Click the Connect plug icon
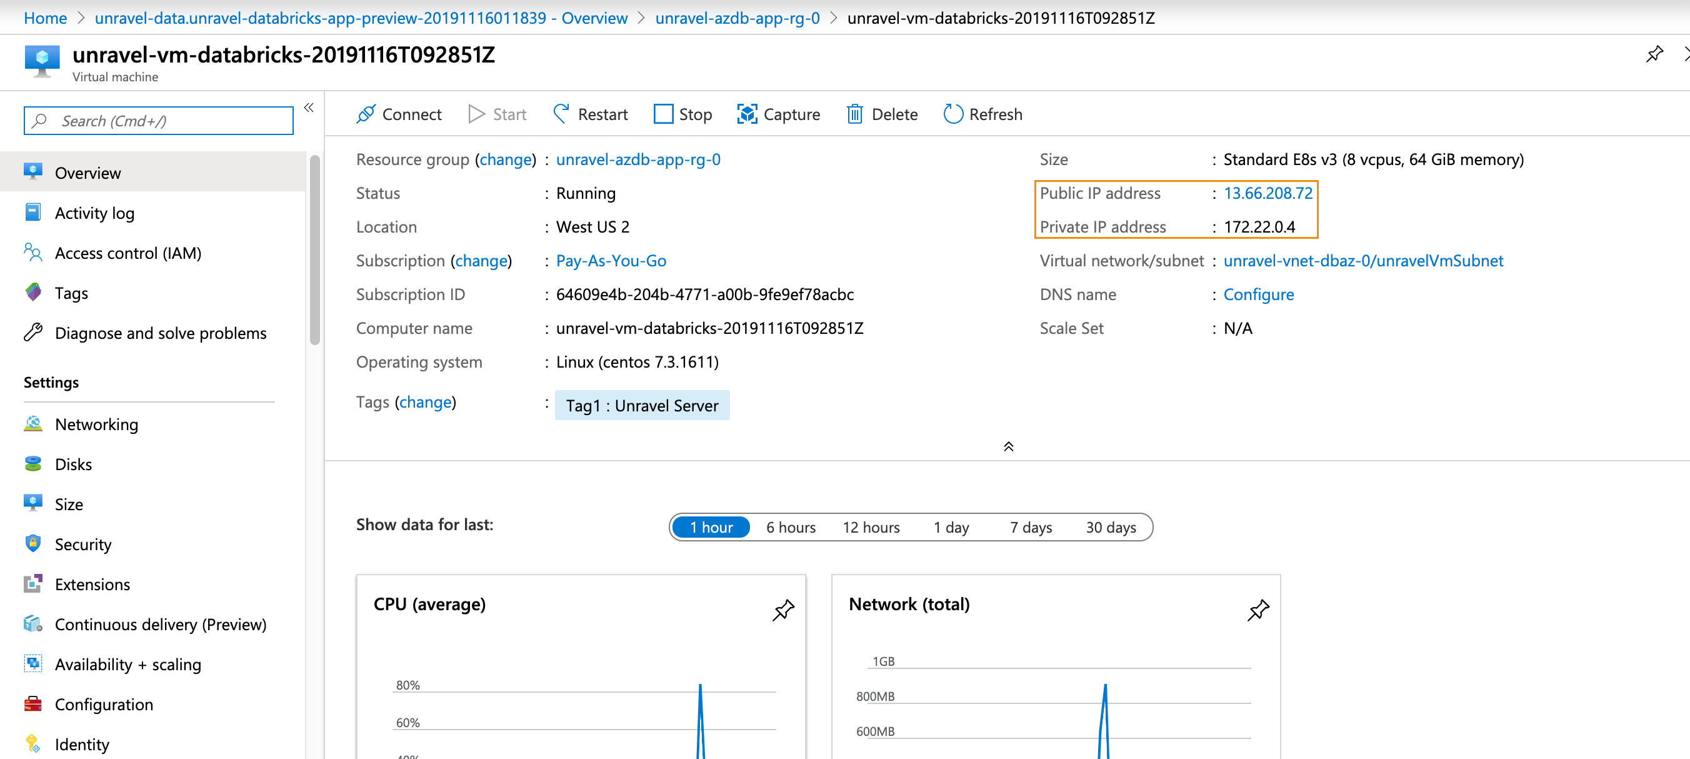The width and height of the screenshot is (1690, 759). pos(366,114)
